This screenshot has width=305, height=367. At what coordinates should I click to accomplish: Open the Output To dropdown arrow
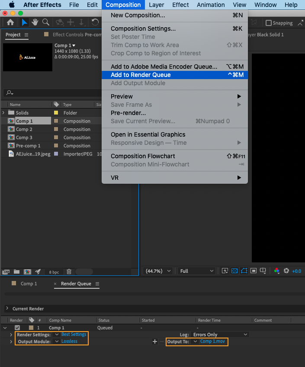tap(195, 341)
